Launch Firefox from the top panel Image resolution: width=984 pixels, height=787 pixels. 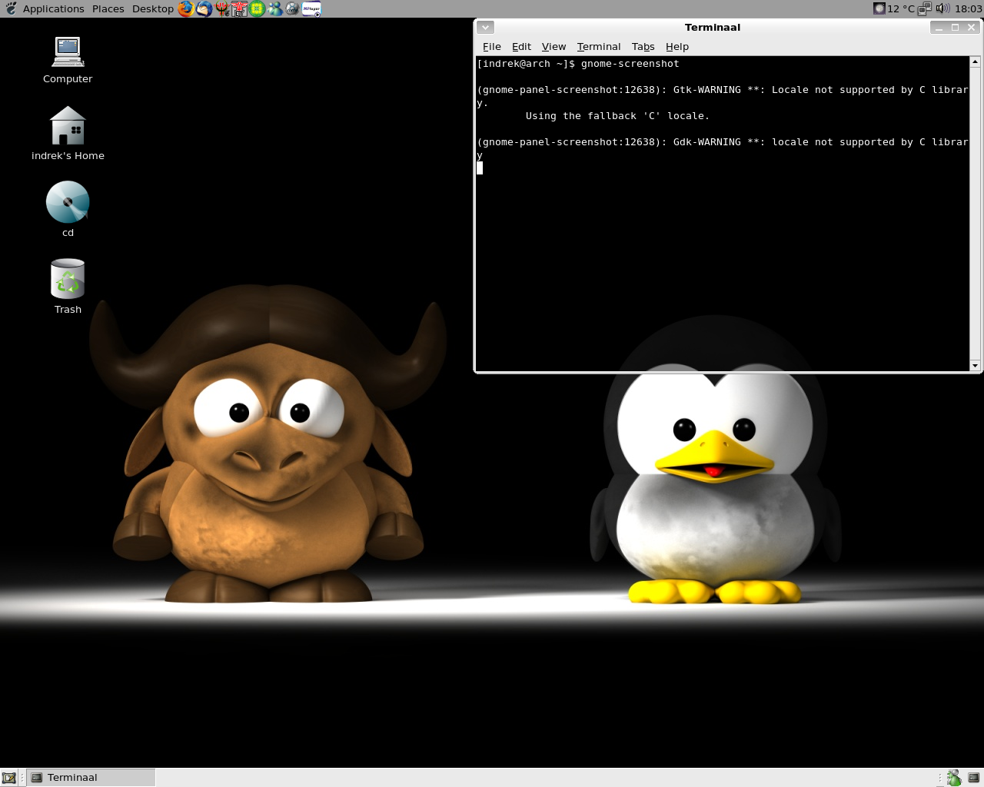186,8
